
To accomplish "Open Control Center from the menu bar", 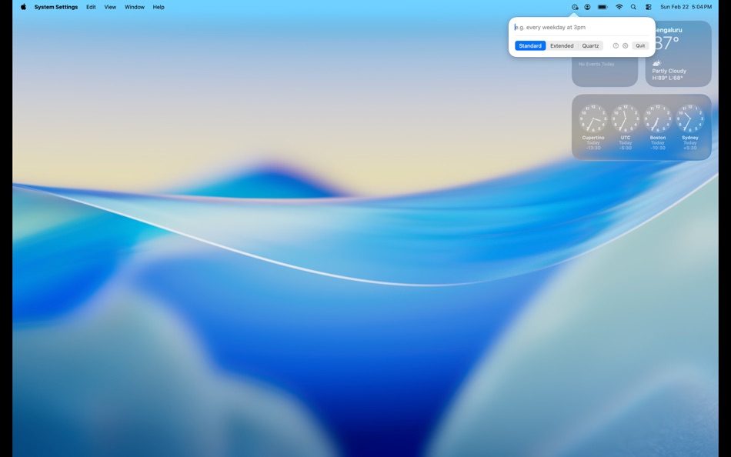I will point(648,6).
